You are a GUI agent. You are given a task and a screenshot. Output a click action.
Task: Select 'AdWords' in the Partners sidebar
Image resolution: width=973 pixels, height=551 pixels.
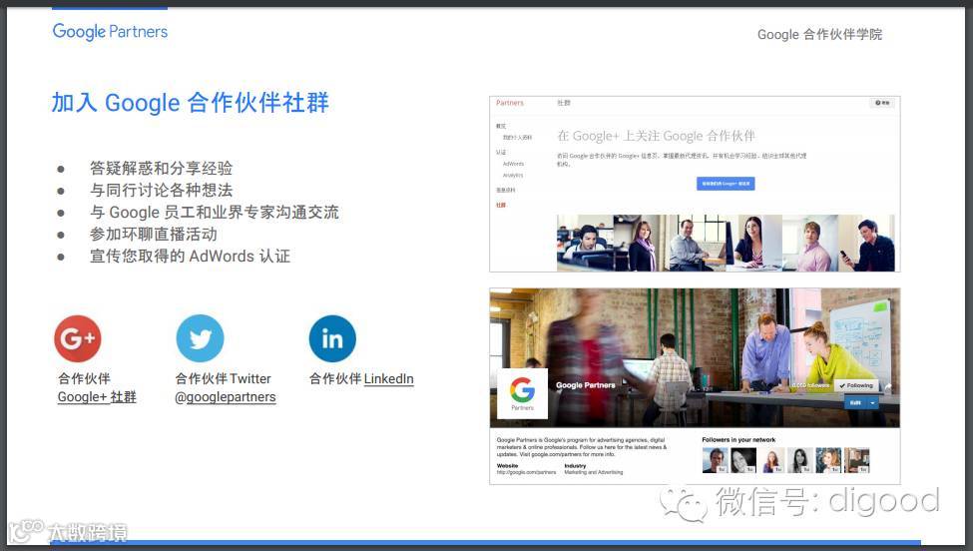click(513, 164)
